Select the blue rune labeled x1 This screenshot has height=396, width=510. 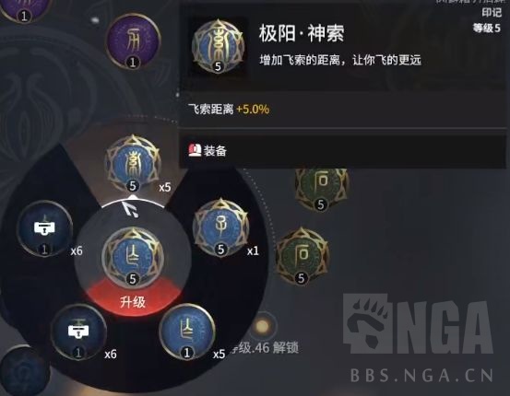(220, 227)
